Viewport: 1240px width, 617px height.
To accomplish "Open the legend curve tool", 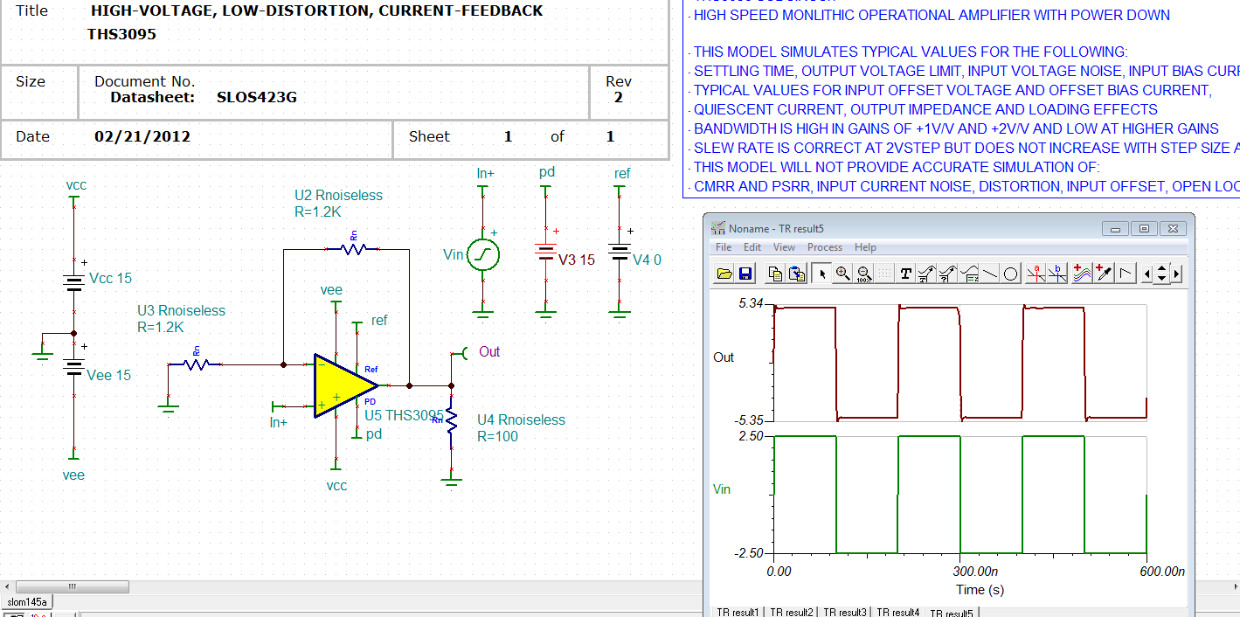I will 968,274.
